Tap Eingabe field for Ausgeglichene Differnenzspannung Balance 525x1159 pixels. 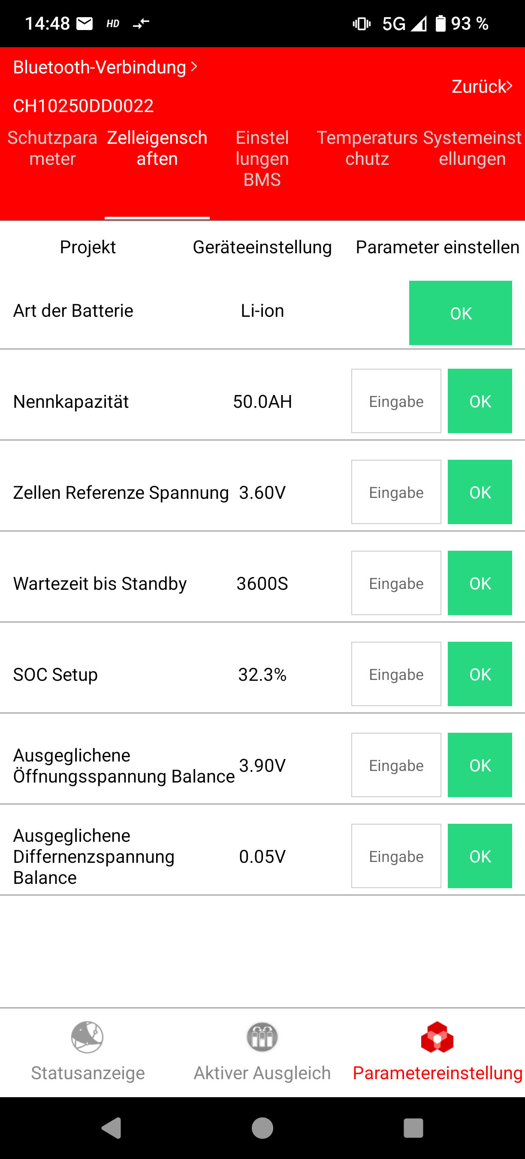pyautogui.click(x=396, y=856)
